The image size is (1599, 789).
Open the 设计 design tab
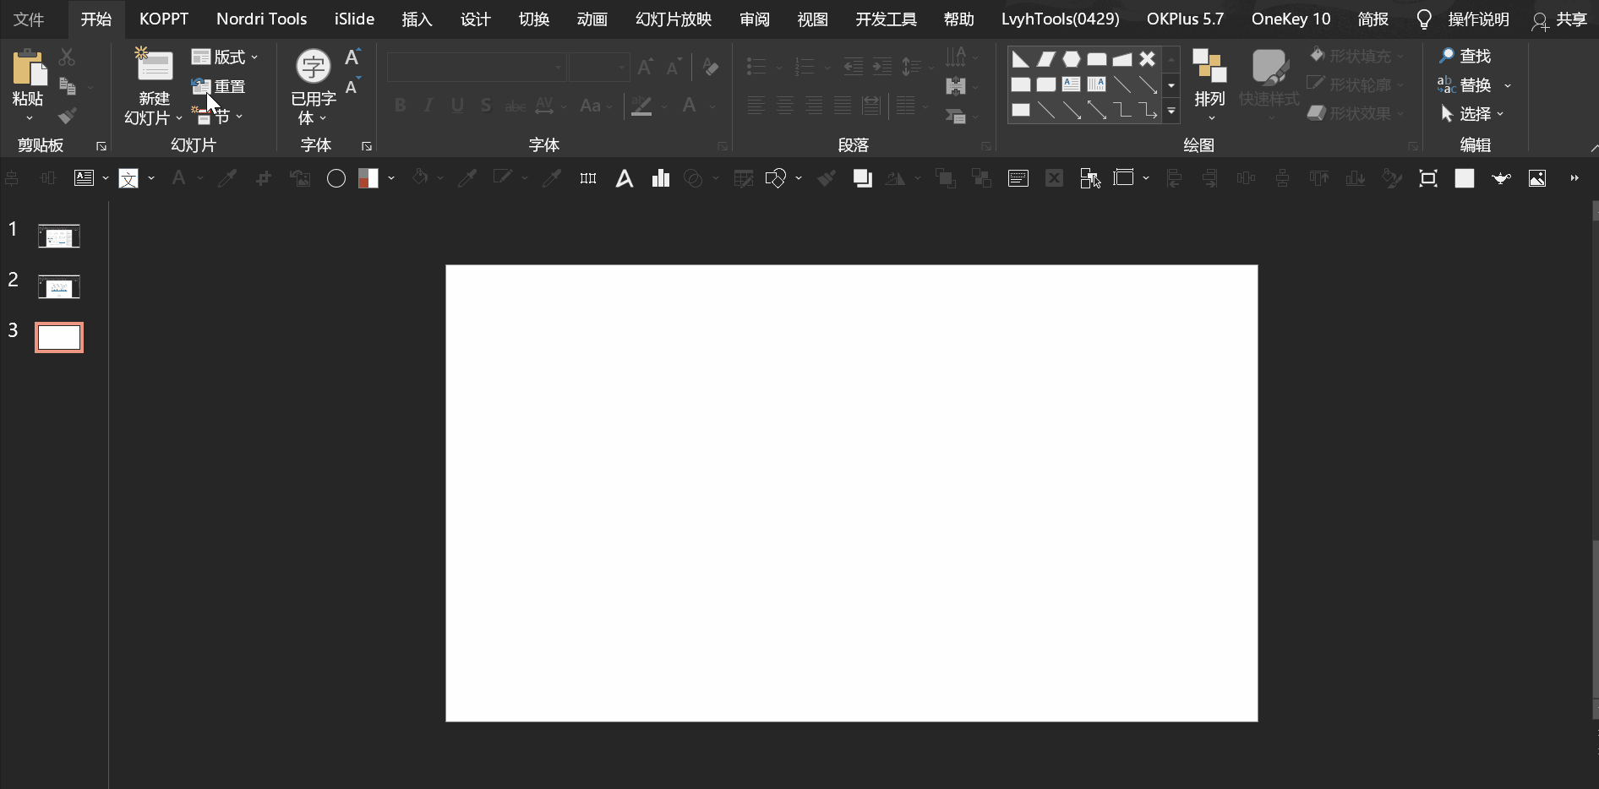coord(476,19)
